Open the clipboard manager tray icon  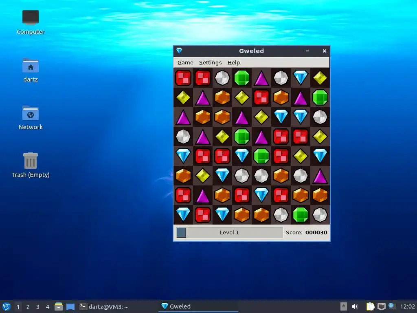coord(370,306)
